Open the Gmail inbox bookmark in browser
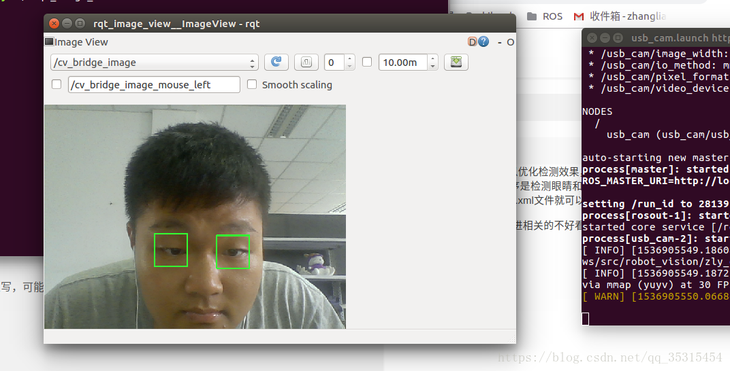 coord(619,16)
